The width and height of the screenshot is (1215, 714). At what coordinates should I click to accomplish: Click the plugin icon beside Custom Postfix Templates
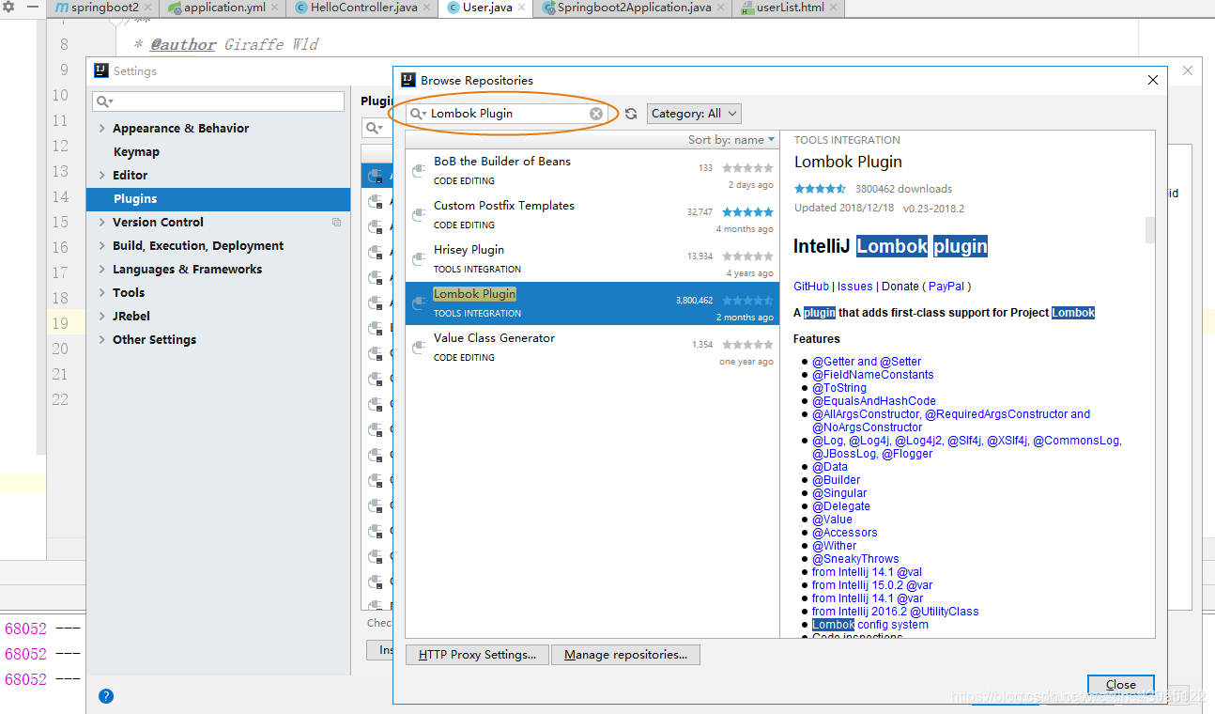pos(419,215)
